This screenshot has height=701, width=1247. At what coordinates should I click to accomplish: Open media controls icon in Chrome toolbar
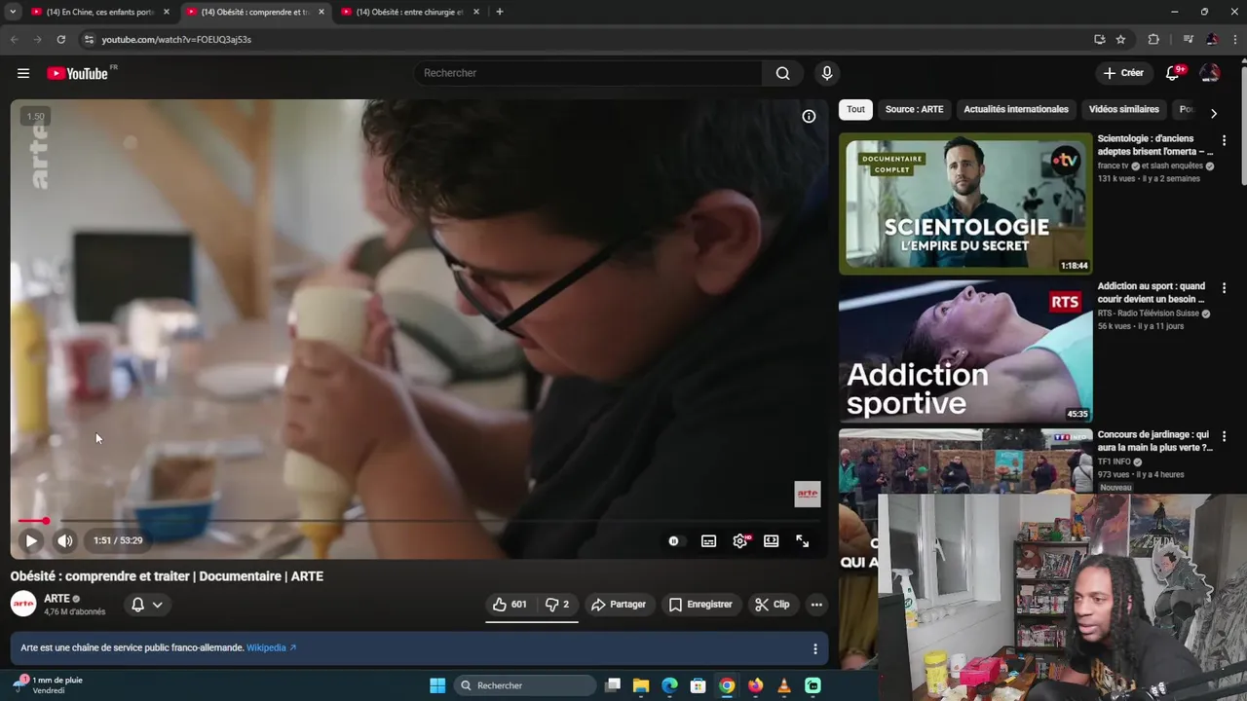[1188, 39]
